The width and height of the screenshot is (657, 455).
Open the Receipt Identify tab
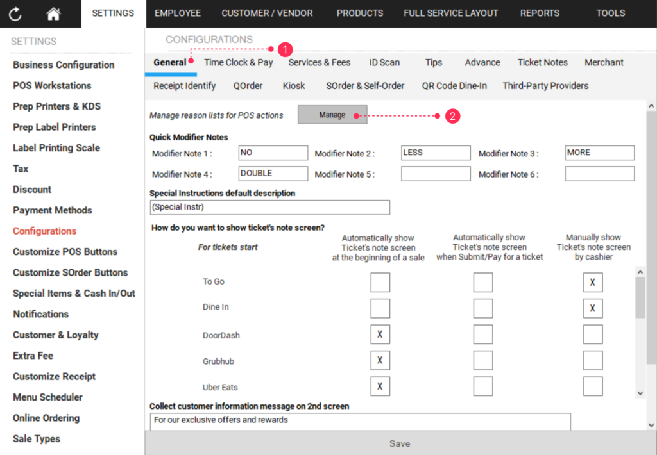click(184, 86)
